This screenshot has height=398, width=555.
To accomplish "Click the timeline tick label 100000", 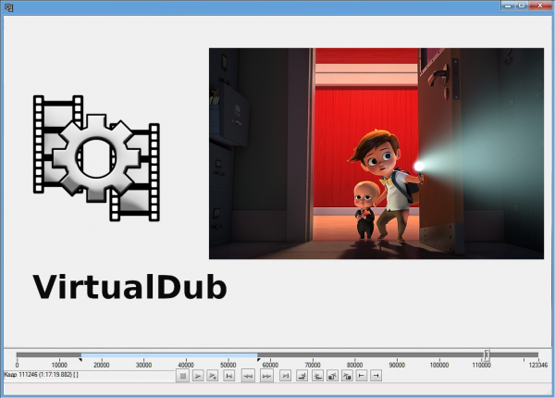I will [439, 365].
